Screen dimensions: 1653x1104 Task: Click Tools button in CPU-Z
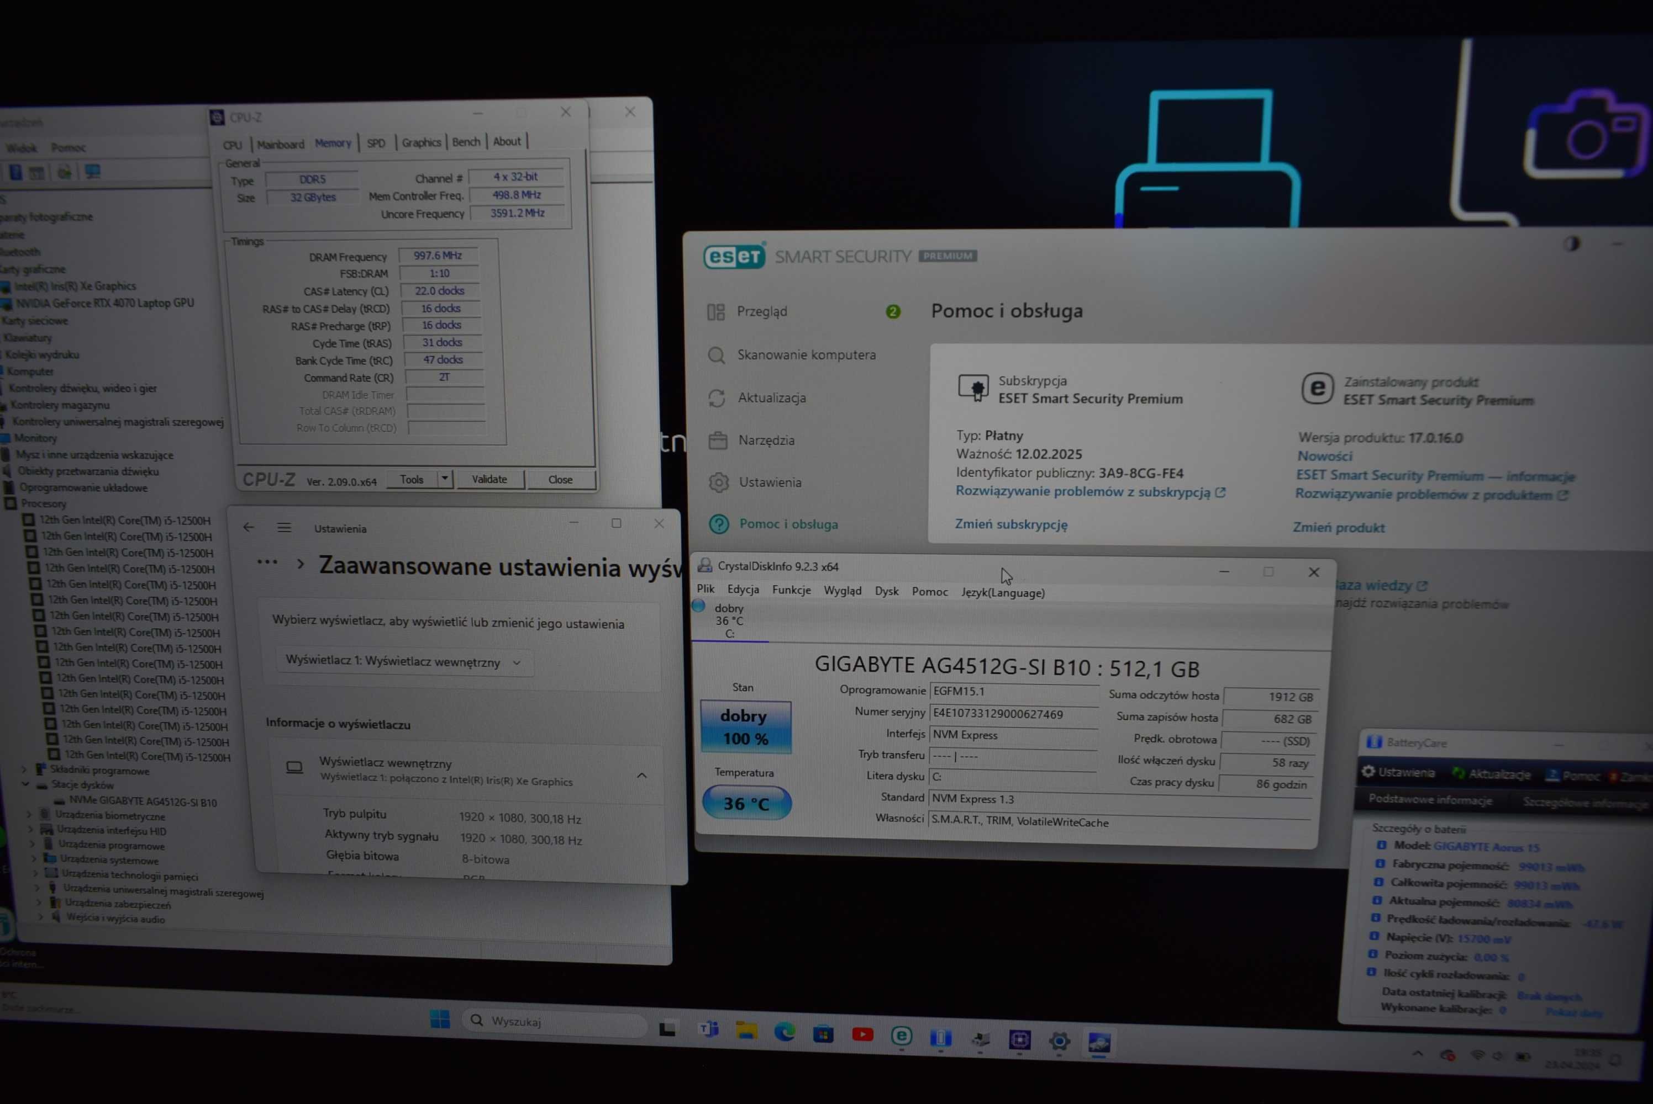412,480
